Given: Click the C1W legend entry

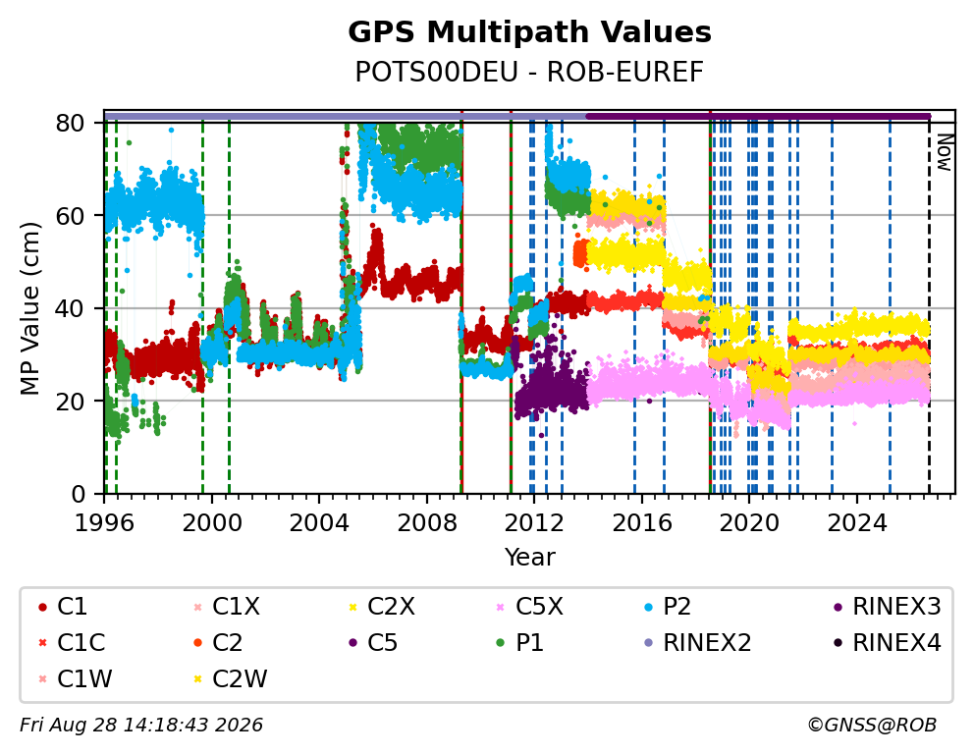Looking at the screenshot, I should (76, 678).
